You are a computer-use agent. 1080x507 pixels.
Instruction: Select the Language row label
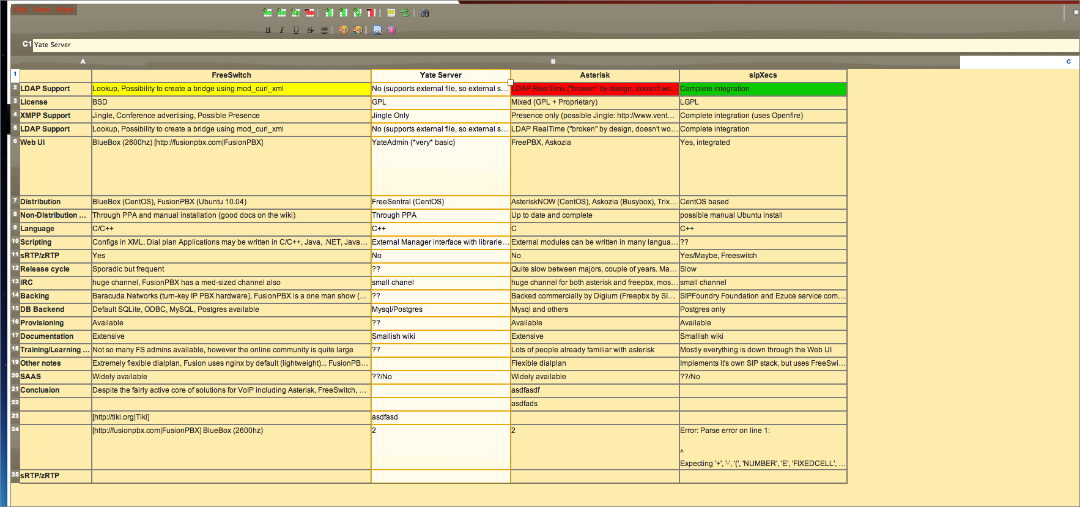pos(56,229)
